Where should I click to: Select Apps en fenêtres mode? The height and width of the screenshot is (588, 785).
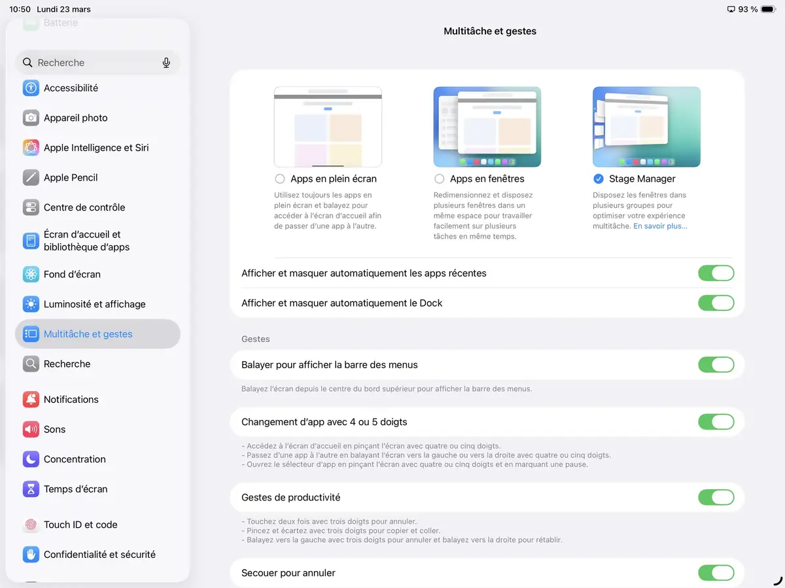pos(439,179)
